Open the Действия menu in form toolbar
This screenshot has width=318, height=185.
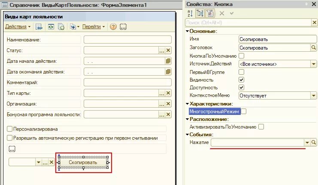click(x=18, y=26)
